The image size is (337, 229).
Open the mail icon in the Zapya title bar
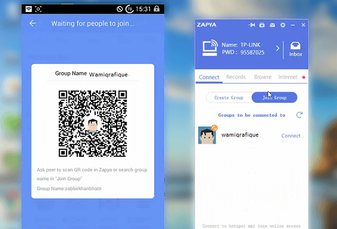pos(272,25)
